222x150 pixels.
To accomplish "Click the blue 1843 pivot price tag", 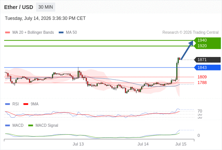I will [x=207, y=67].
